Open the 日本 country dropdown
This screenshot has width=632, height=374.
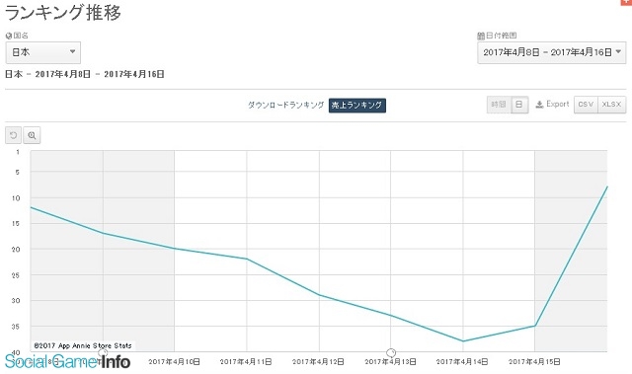coord(43,52)
